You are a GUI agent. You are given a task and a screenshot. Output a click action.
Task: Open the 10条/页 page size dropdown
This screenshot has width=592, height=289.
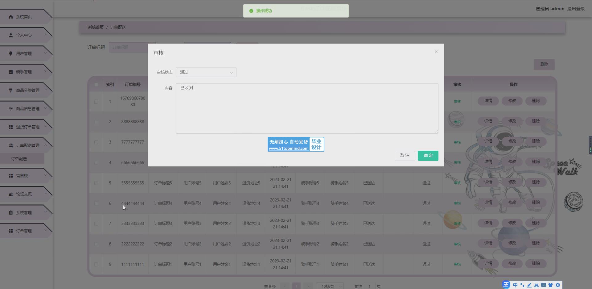pos(330,286)
